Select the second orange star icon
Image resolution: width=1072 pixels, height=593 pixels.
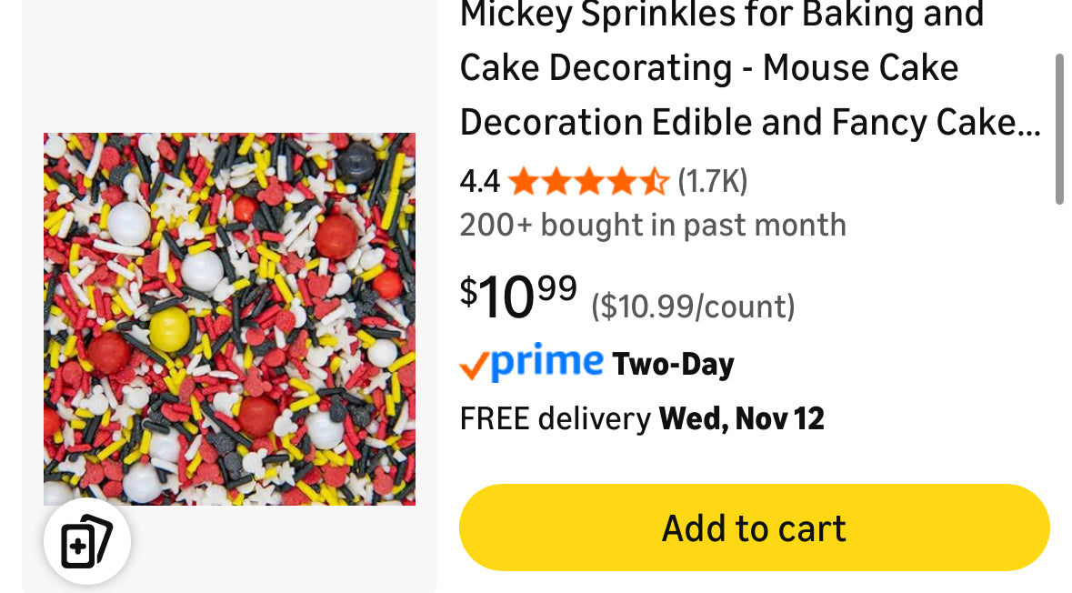point(557,181)
